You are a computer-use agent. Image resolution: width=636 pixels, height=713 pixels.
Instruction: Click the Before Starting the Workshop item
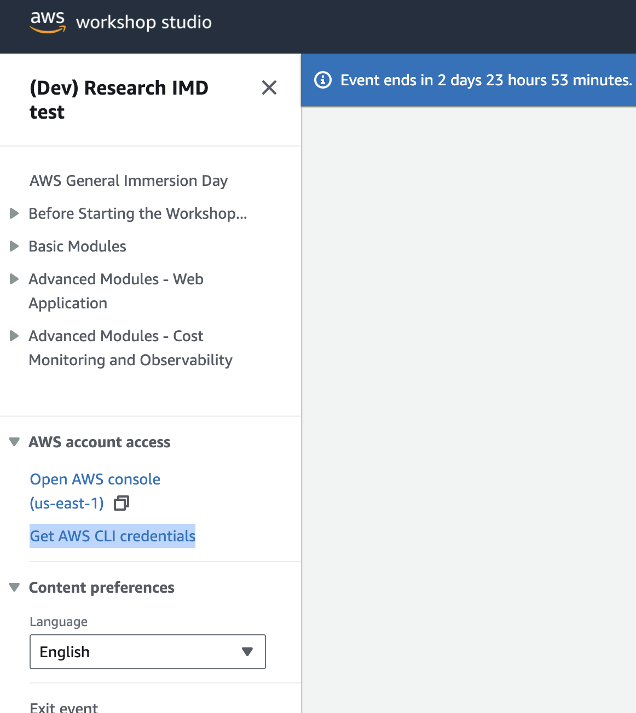(137, 213)
